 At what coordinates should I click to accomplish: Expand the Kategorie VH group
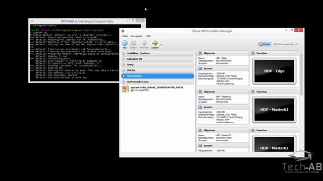pos(157,59)
